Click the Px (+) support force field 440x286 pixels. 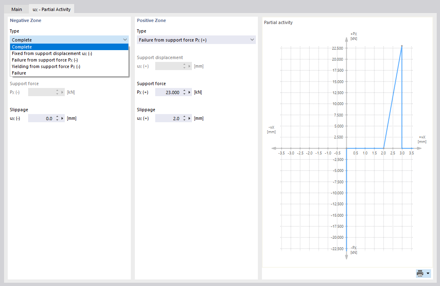168,92
